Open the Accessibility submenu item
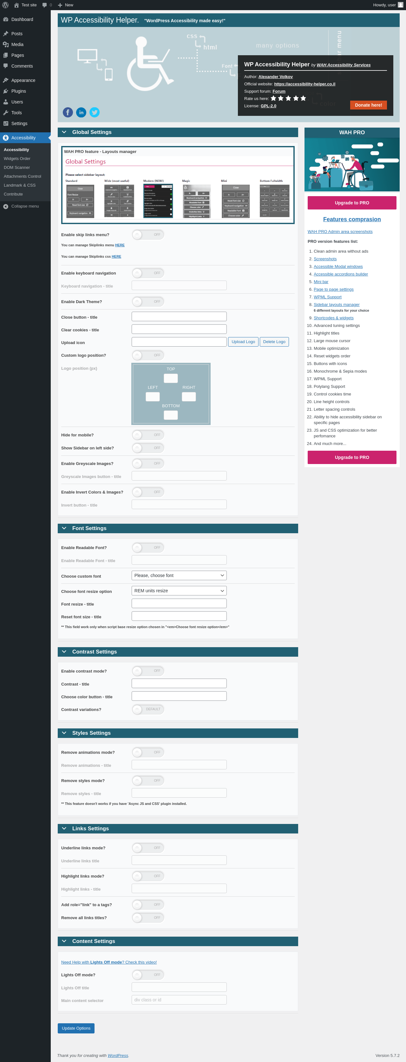 tap(16, 150)
